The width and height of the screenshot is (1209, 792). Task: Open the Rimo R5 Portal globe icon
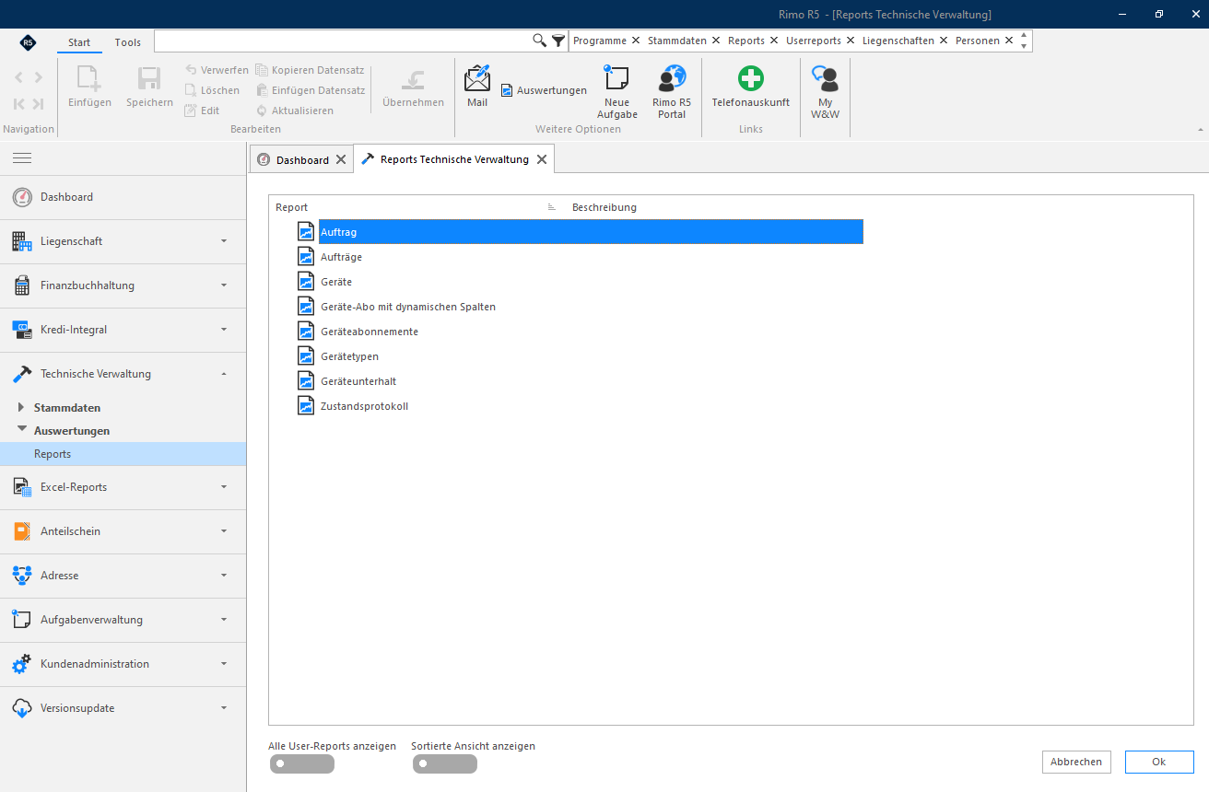pyautogui.click(x=672, y=91)
